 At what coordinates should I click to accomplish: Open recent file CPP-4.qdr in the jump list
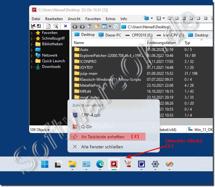tap(114, 115)
